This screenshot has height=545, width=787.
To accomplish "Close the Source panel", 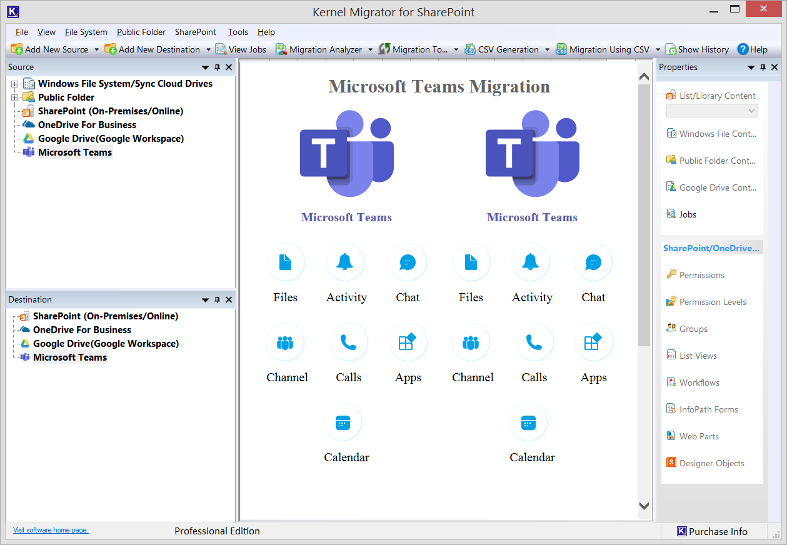I will tap(229, 67).
